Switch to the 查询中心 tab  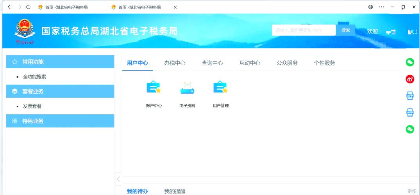[212, 63]
